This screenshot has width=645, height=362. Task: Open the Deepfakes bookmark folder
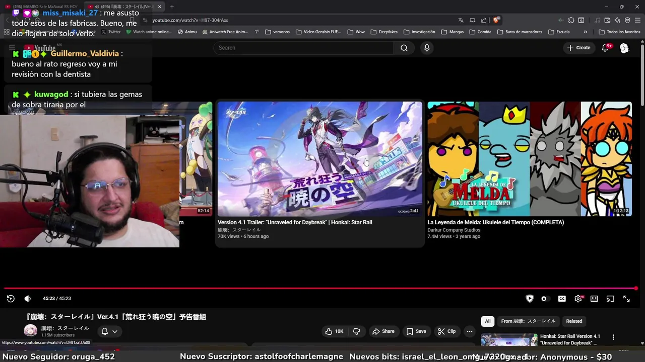(x=383, y=32)
